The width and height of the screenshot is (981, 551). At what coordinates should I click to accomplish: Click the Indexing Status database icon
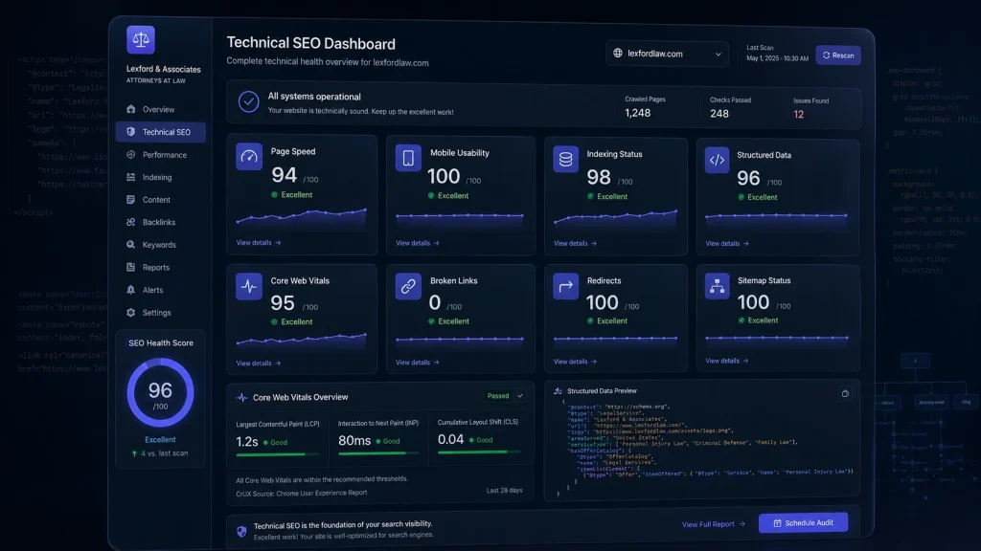[565, 160]
